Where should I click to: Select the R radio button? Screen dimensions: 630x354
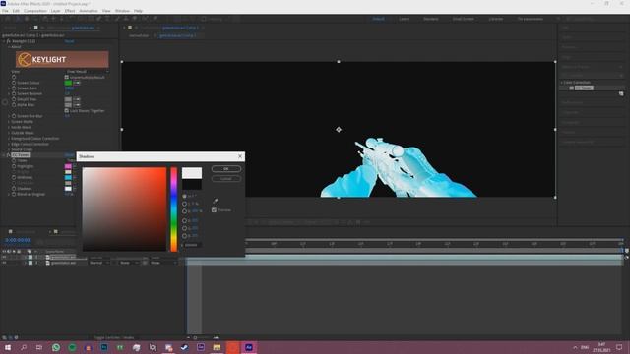184,220
